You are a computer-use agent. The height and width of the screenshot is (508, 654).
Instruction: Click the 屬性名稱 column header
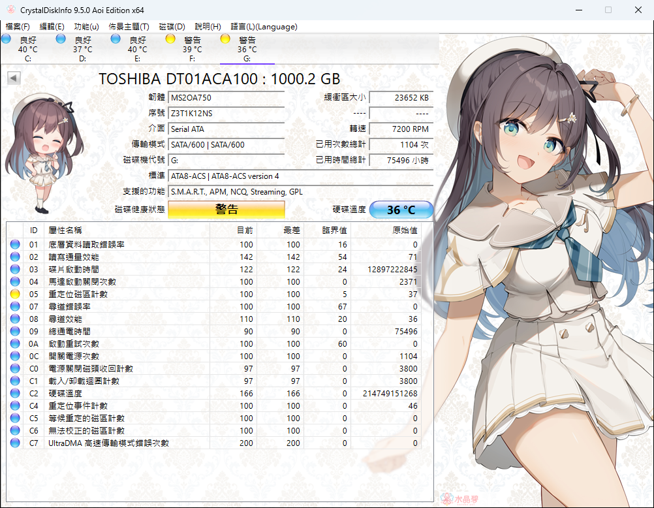[127, 230]
